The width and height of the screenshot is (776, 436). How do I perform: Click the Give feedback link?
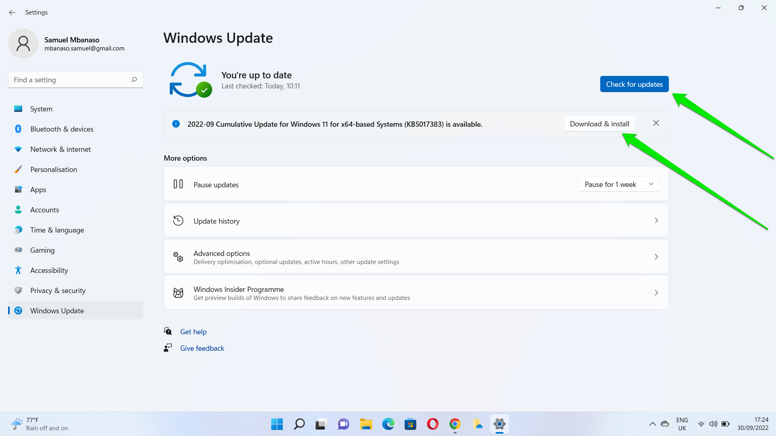pyautogui.click(x=202, y=348)
